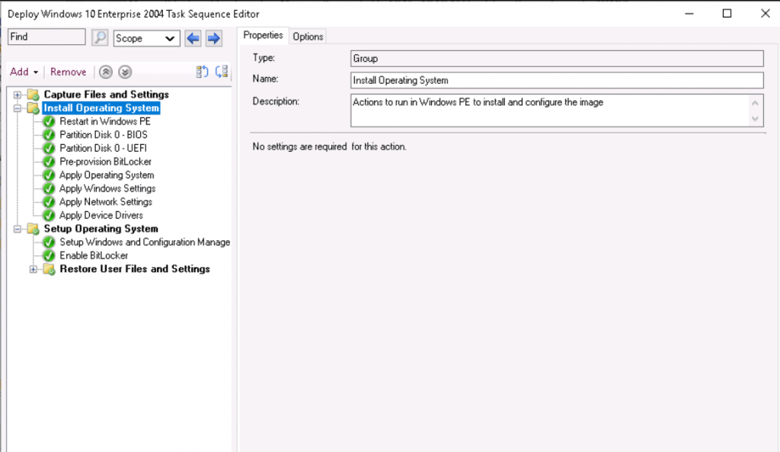Select the Enable BitLocker step
The height and width of the screenshot is (452, 780).
click(94, 256)
